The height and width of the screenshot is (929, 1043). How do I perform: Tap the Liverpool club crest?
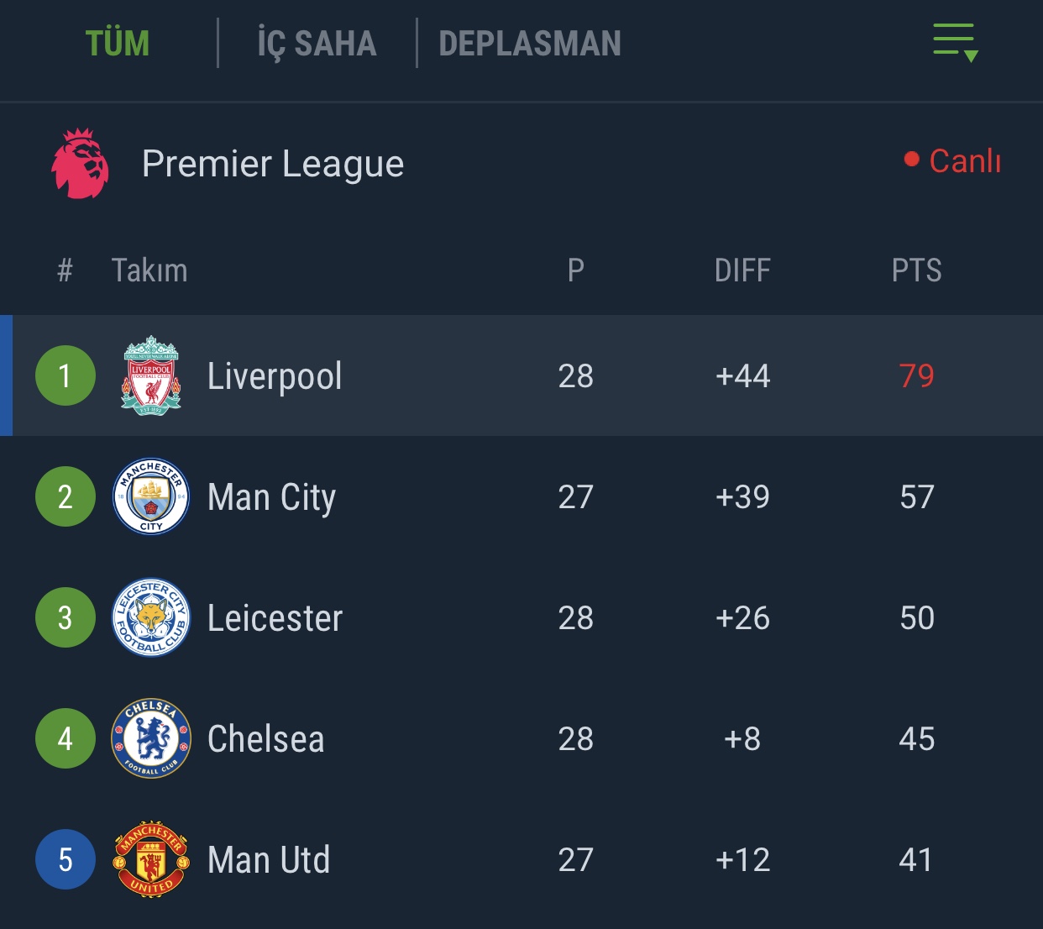[151, 375]
